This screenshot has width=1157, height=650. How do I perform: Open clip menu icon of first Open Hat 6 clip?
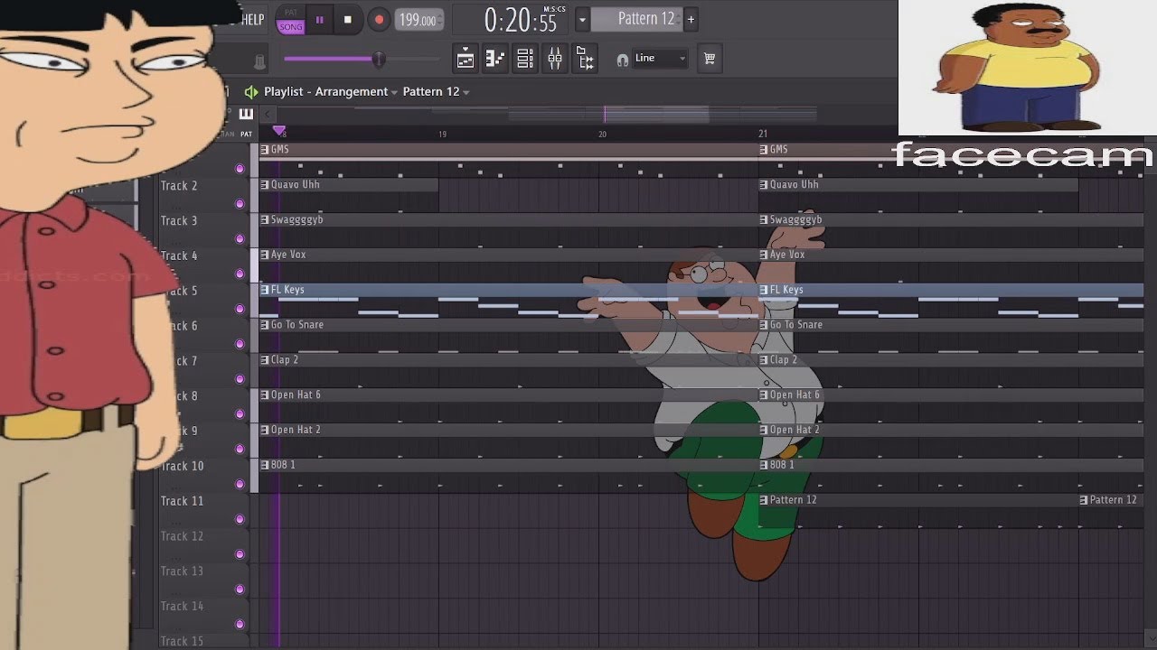coord(265,395)
